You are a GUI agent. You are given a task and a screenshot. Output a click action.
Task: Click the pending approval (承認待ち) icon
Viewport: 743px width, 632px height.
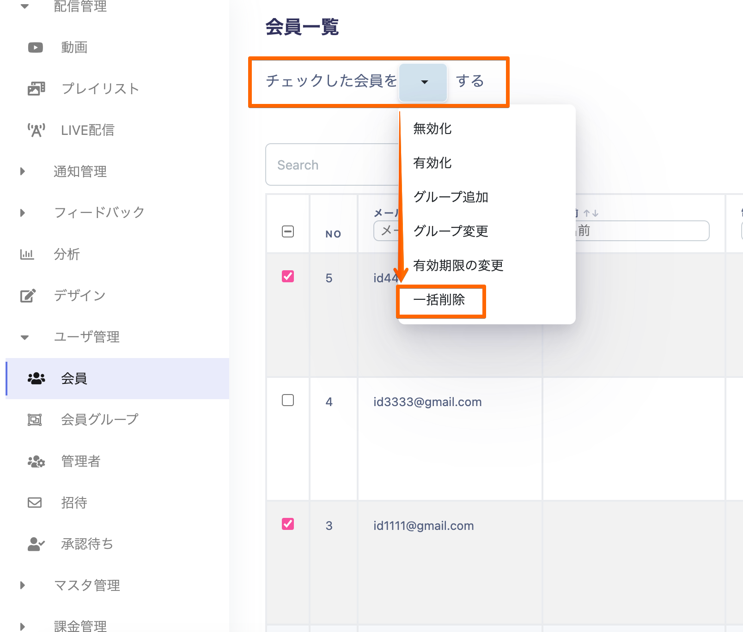coord(36,544)
